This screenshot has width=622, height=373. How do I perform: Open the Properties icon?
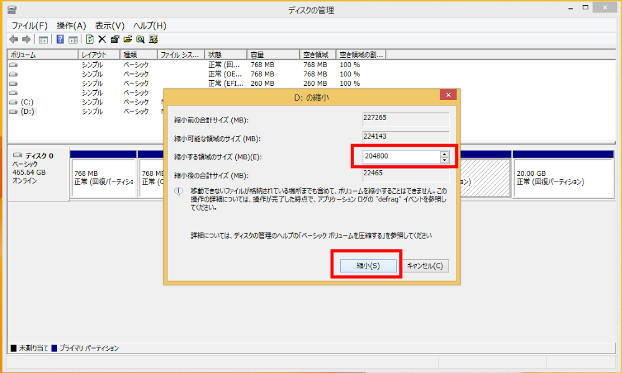pos(115,39)
